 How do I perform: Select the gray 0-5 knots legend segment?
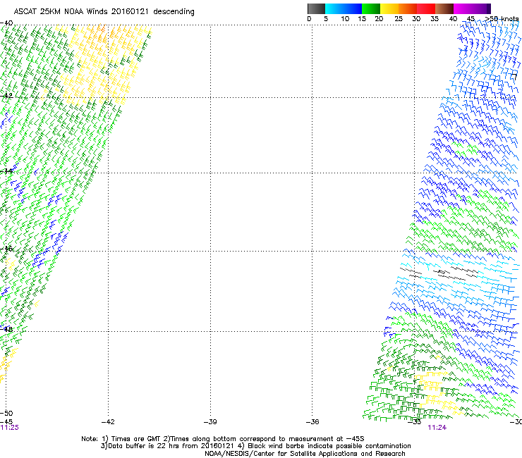click(316, 8)
